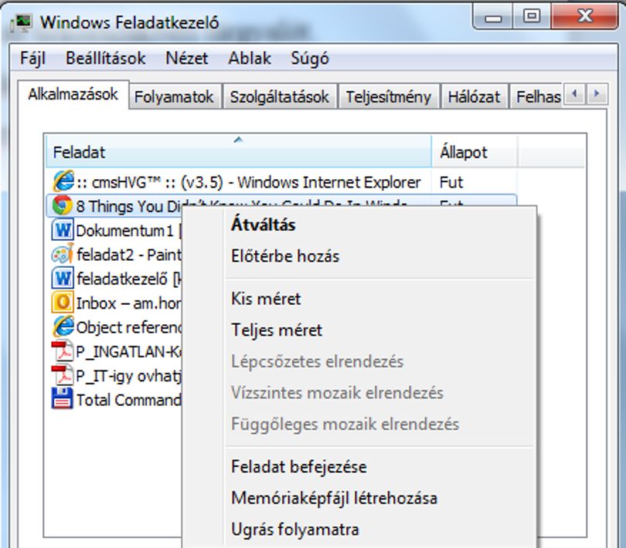Select the Chrome icon in task list

(x=63, y=205)
